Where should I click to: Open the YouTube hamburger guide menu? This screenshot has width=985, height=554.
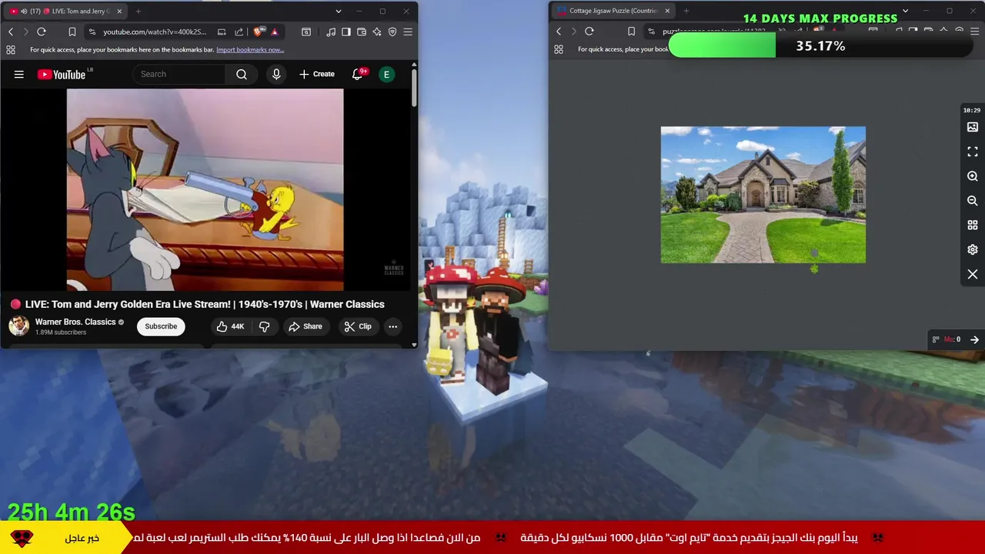coord(18,75)
